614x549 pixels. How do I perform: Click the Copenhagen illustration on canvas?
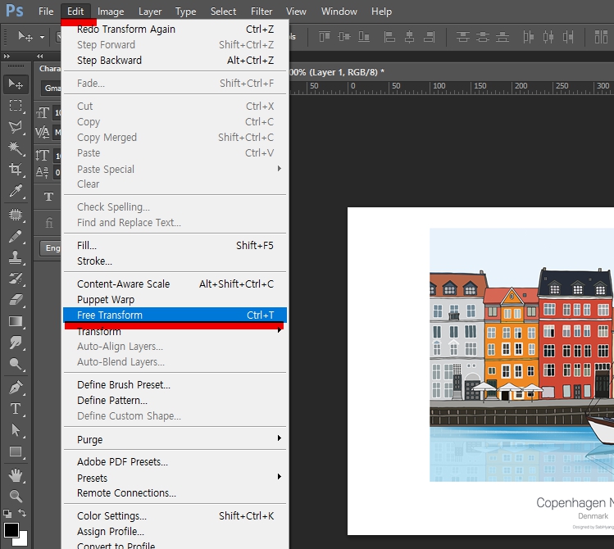pos(521,355)
